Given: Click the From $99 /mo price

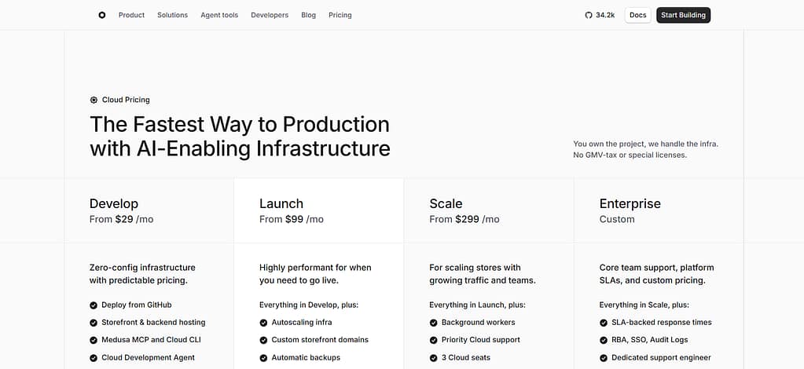Looking at the screenshot, I should (292, 219).
